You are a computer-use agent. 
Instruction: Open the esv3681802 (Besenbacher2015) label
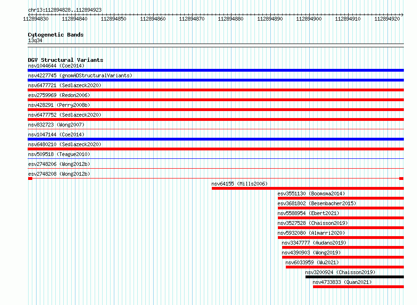[317, 203]
